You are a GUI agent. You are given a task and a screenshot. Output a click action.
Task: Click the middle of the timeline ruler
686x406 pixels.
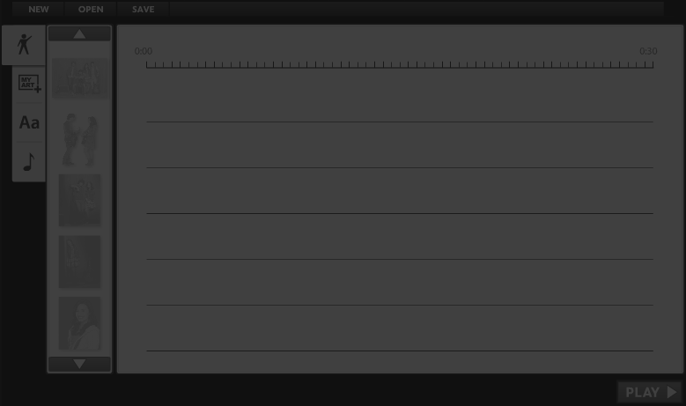[x=400, y=65]
